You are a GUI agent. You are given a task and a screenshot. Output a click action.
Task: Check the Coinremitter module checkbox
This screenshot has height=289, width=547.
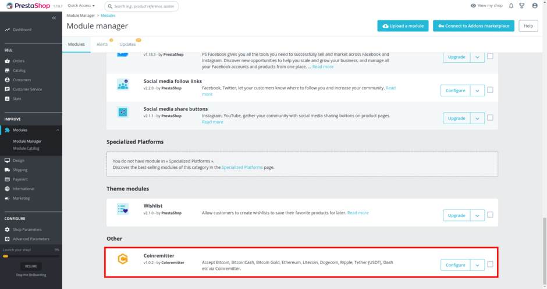(x=490, y=265)
